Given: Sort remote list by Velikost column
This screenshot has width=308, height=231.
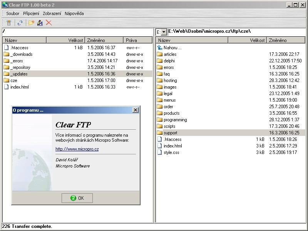Looking at the screenshot, I should coord(65,40).
